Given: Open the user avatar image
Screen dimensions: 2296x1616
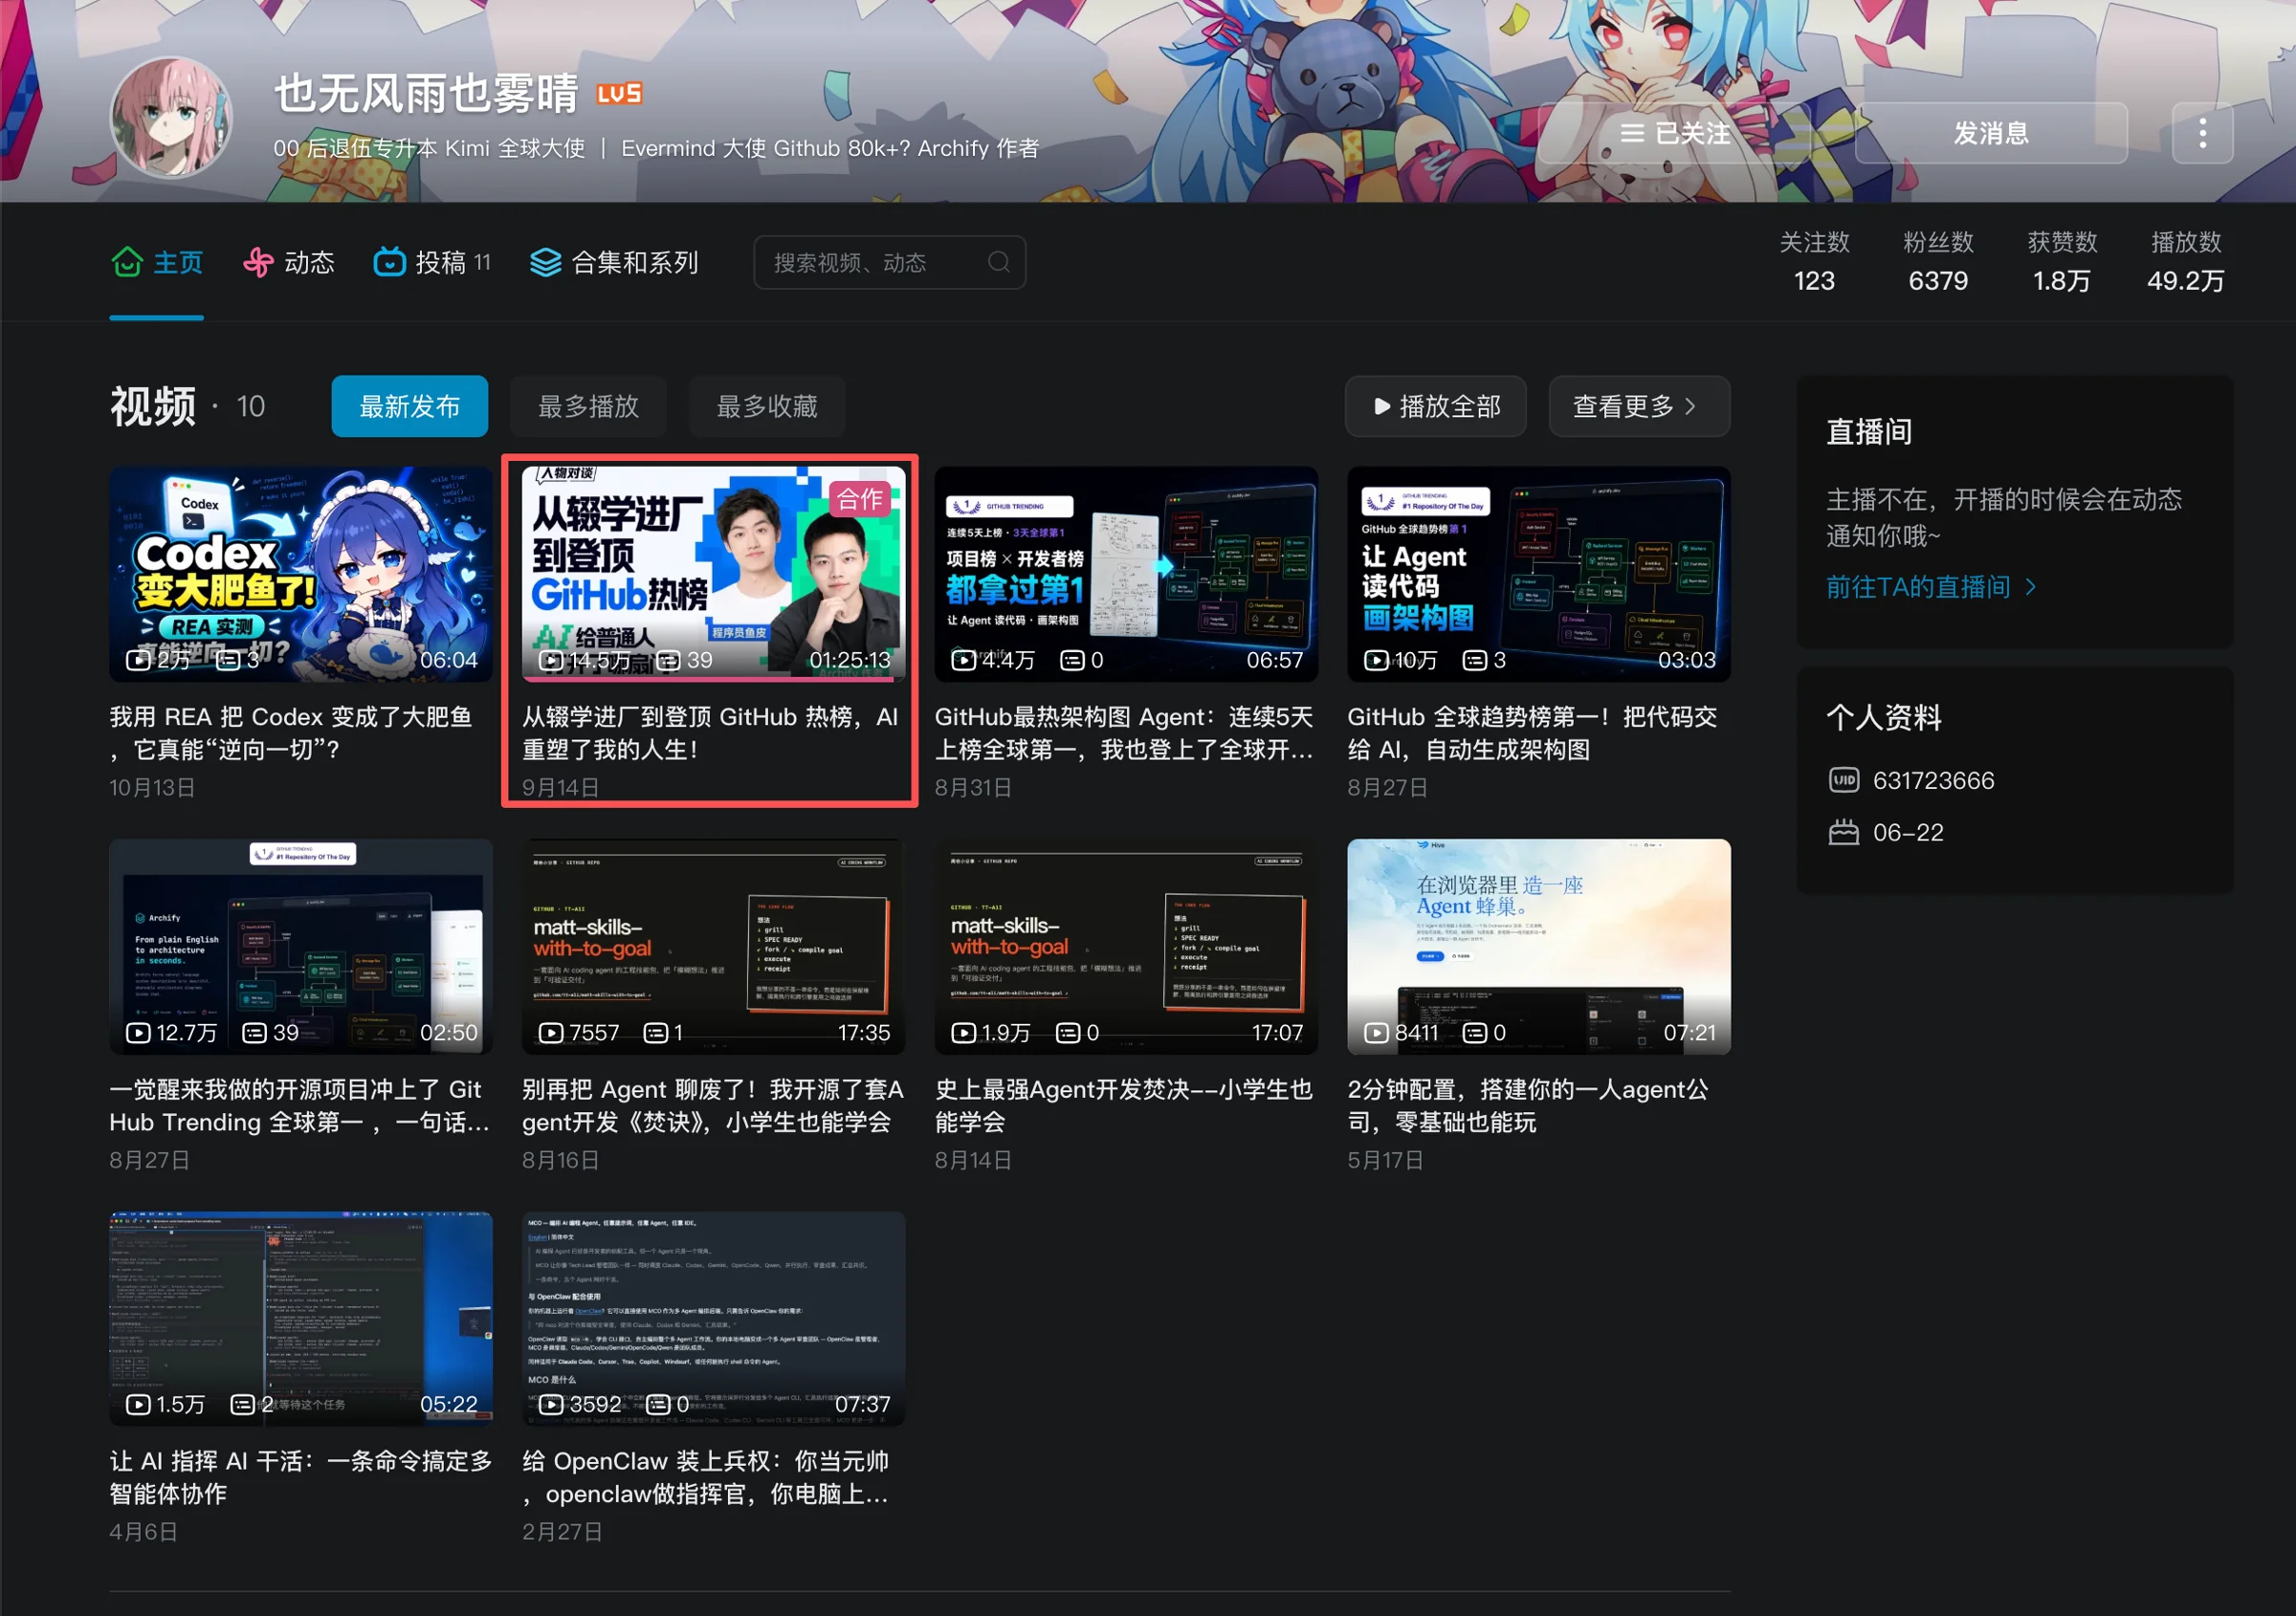Looking at the screenshot, I should [x=171, y=117].
